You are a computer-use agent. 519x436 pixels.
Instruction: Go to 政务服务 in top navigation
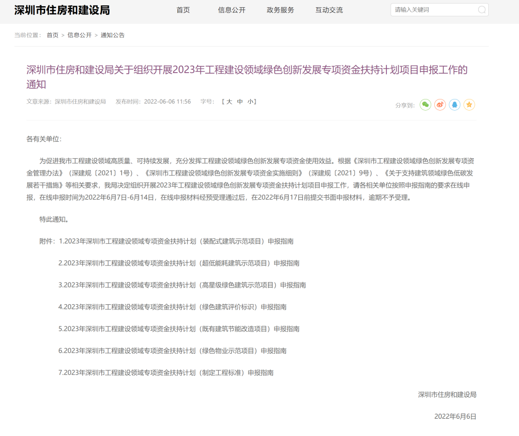pos(280,10)
